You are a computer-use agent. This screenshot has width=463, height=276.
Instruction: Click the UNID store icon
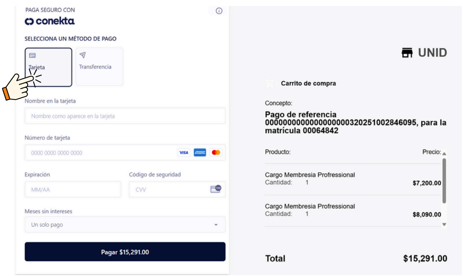pos(407,53)
